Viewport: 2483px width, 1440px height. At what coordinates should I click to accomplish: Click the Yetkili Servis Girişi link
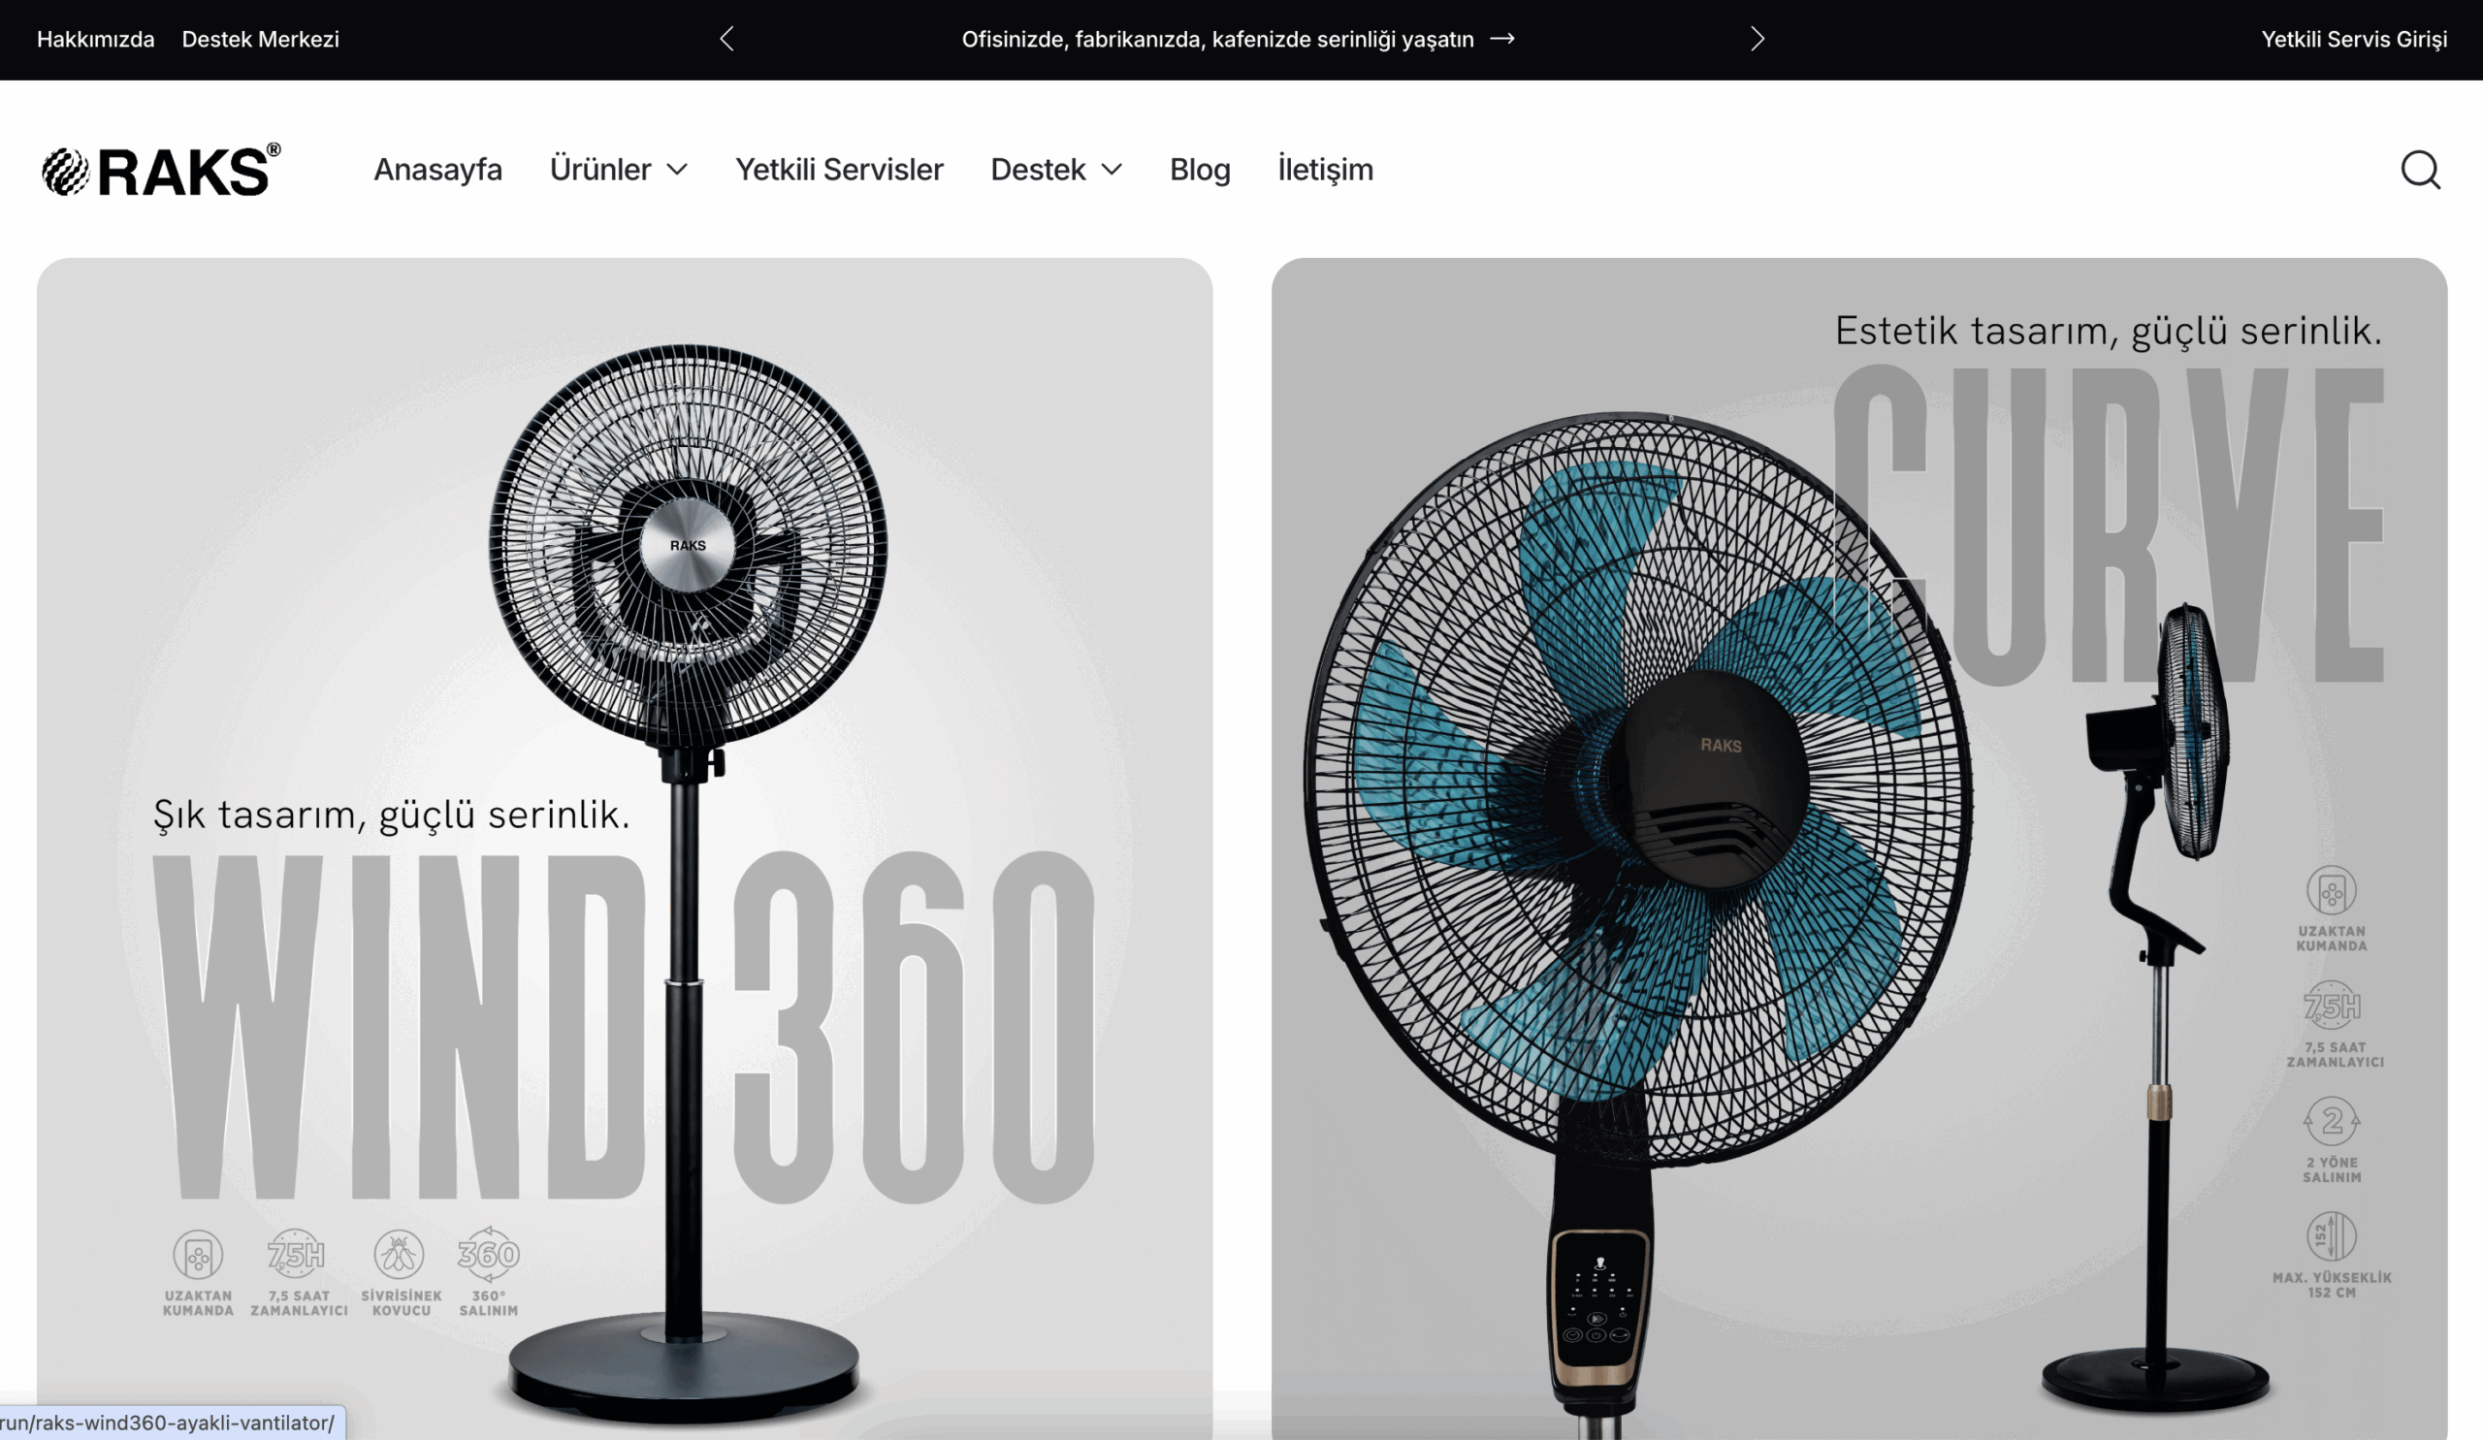(2354, 40)
